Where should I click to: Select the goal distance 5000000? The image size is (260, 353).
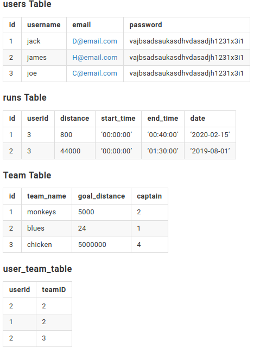(x=102, y=244)
